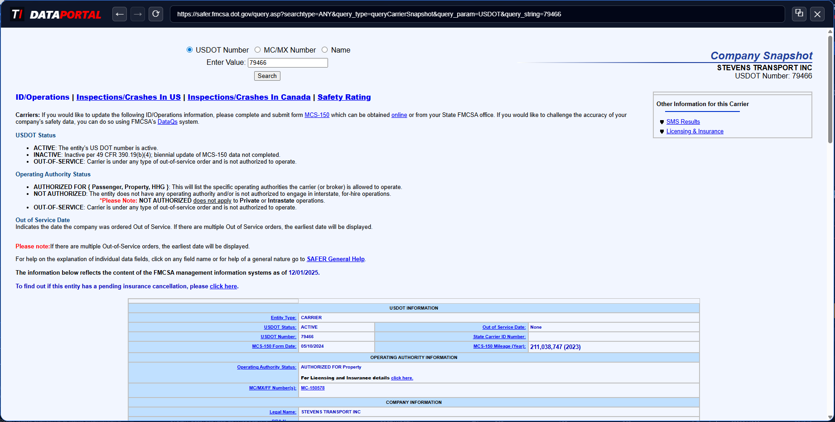Click inside the Enter Value input field

[287, 63]
